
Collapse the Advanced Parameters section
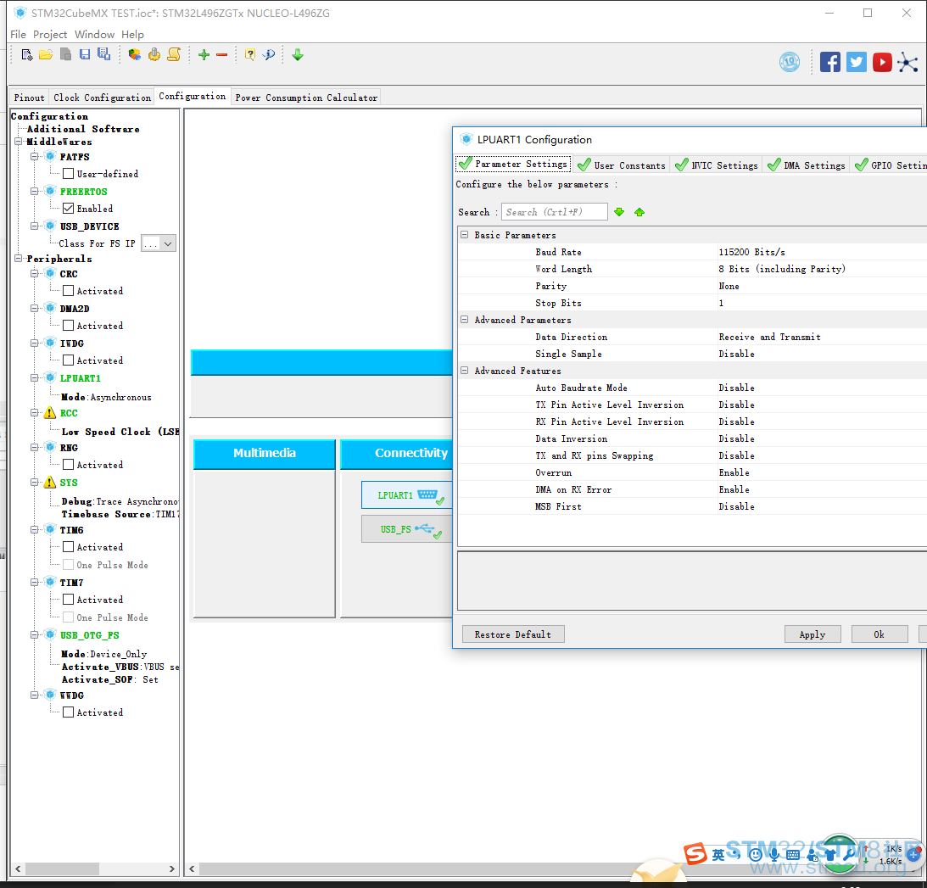[465, 319]
